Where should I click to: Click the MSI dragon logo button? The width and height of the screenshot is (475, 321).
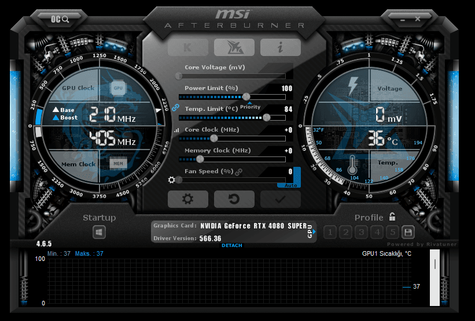[x=234, y=47]
